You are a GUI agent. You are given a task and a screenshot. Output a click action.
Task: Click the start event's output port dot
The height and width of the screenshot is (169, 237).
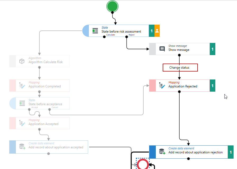[112, 12]
